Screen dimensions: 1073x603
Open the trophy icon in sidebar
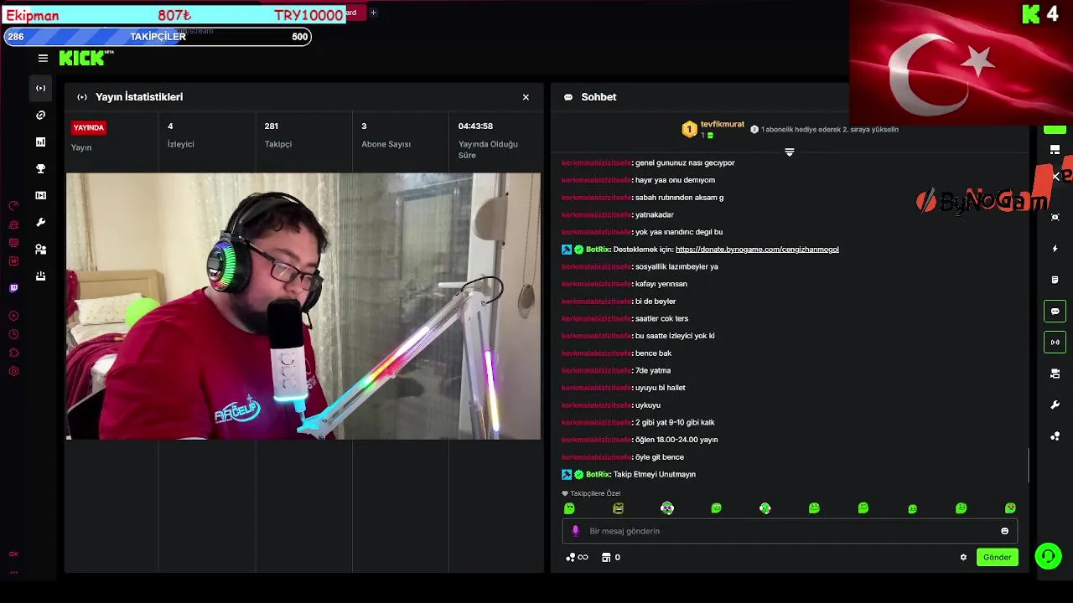(40, 168)
